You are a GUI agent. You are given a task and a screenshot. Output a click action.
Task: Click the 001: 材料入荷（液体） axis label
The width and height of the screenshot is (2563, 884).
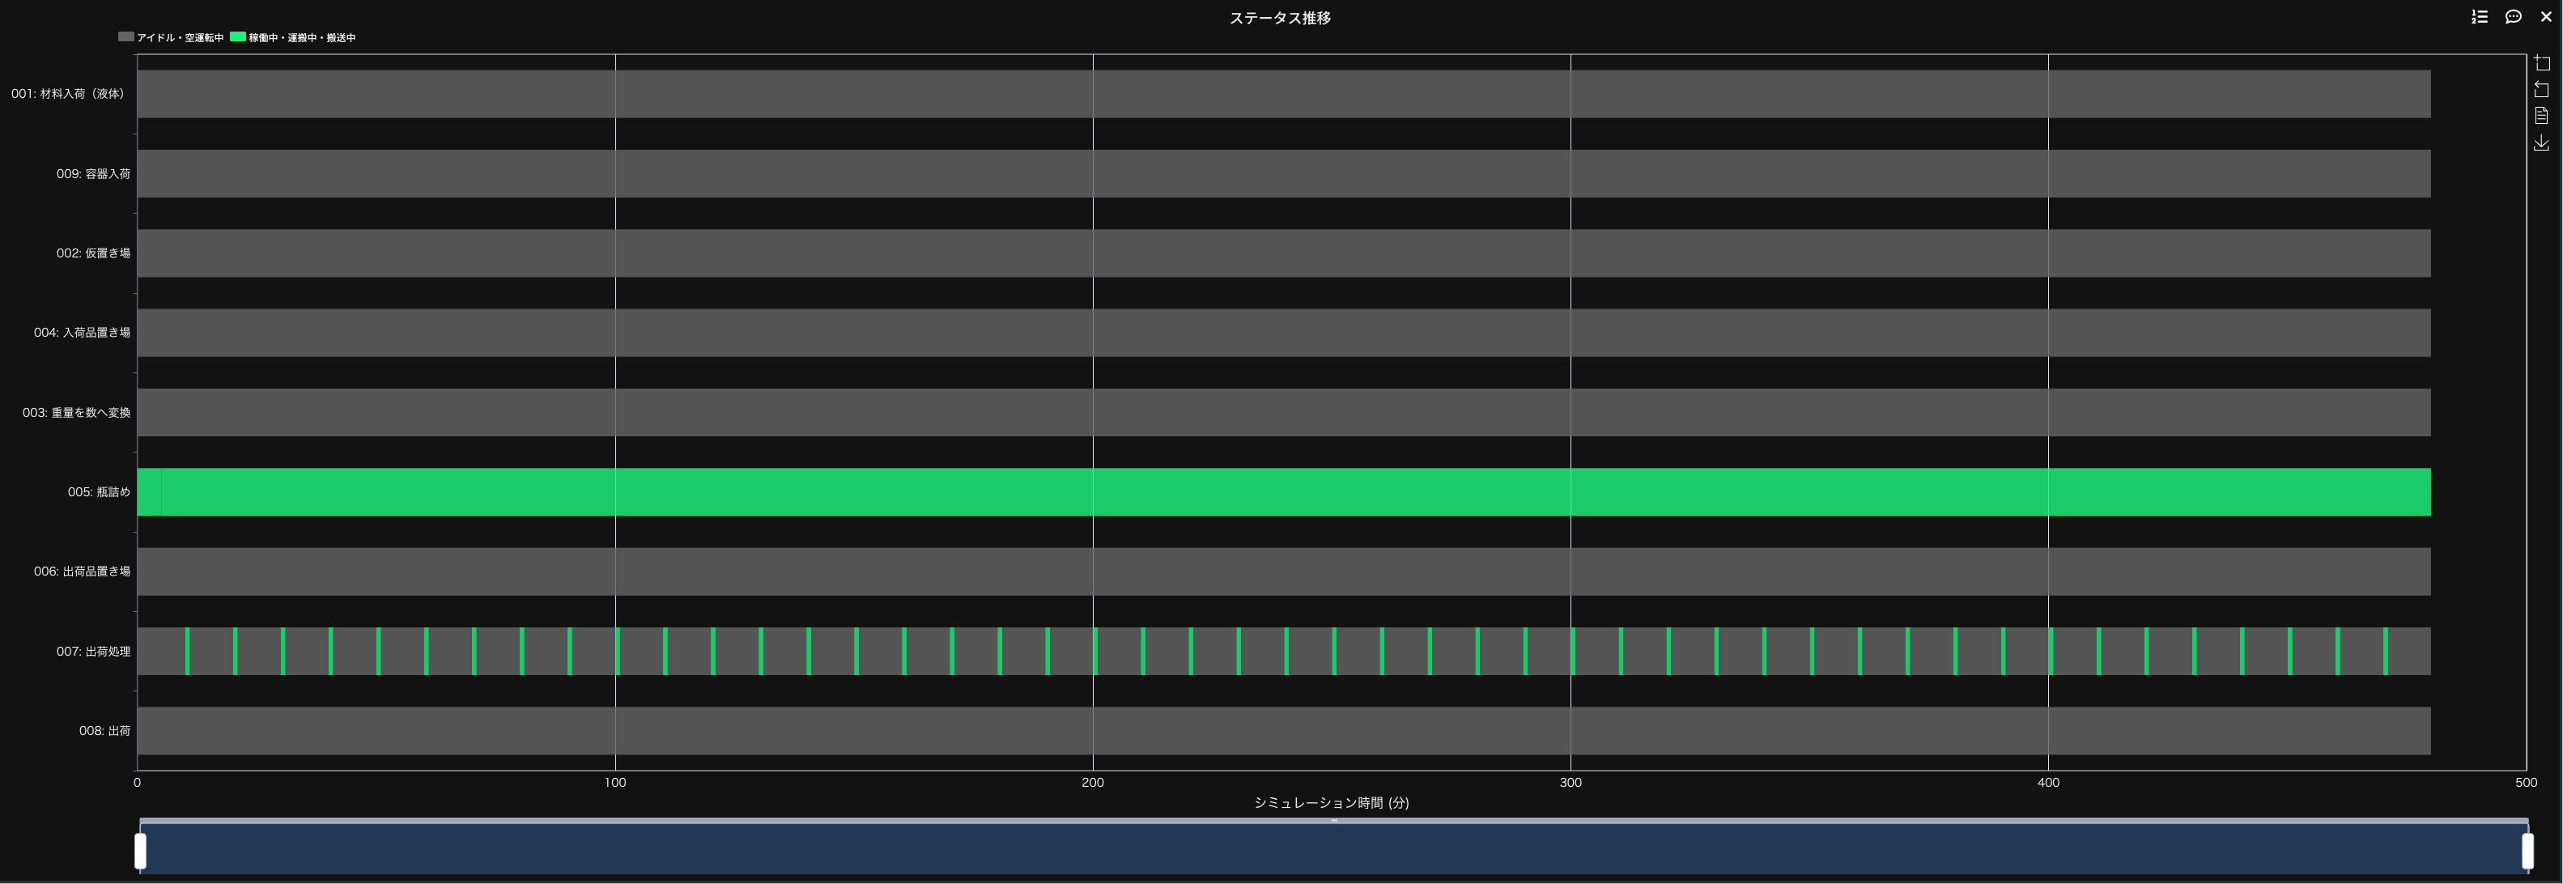(70, 95)
